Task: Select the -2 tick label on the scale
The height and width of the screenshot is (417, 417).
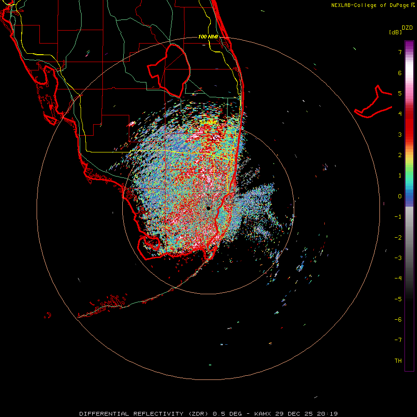Action: click(x=398, y=238)
